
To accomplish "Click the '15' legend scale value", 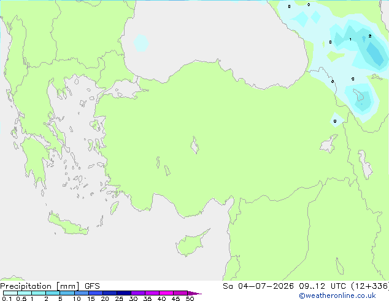I will [91, 299].
